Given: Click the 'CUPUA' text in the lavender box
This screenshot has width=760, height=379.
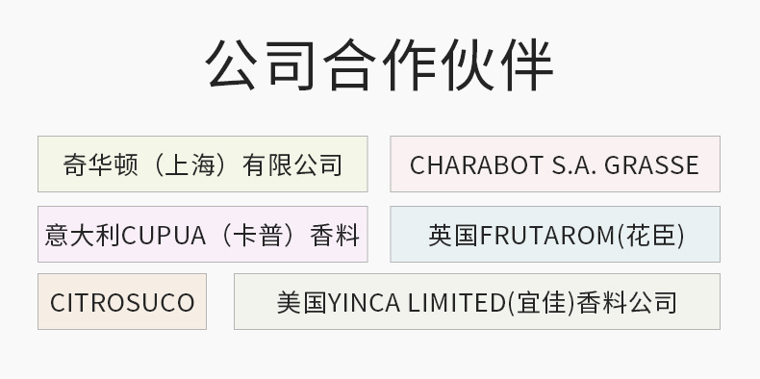Looking at the screenshot, I should pos(164,236).
